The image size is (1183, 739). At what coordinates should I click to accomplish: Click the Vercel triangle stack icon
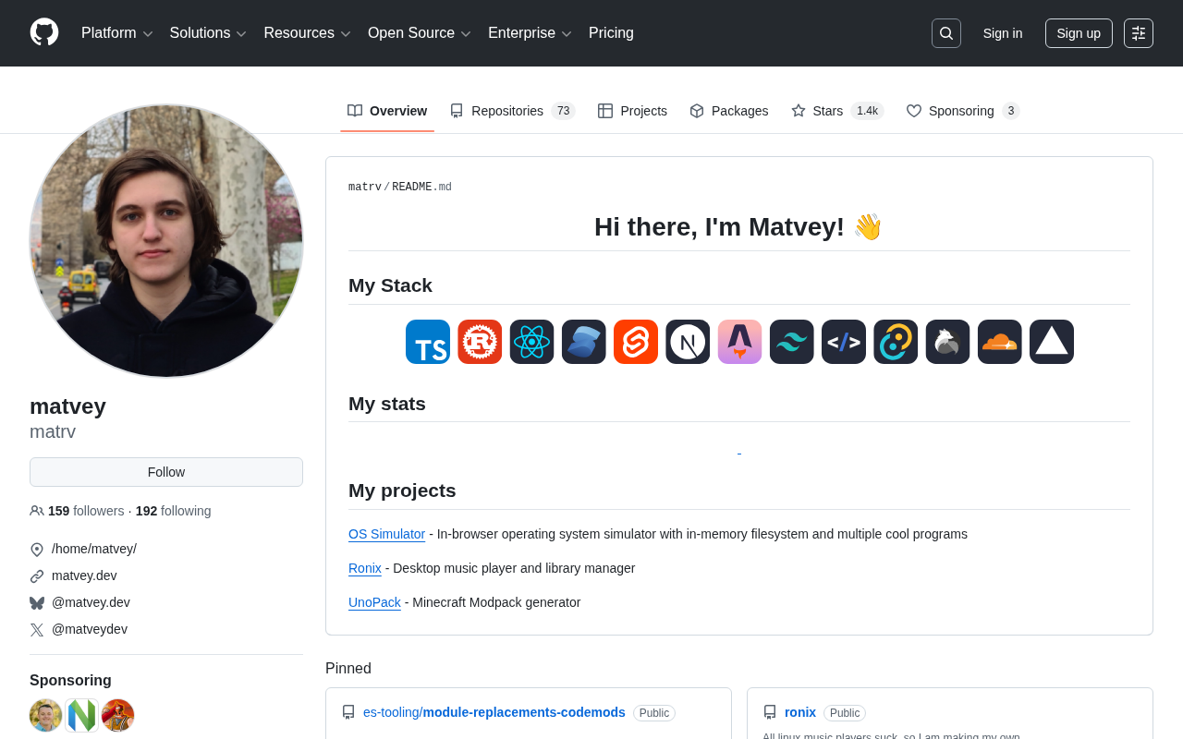click(x=1052, y=342)
